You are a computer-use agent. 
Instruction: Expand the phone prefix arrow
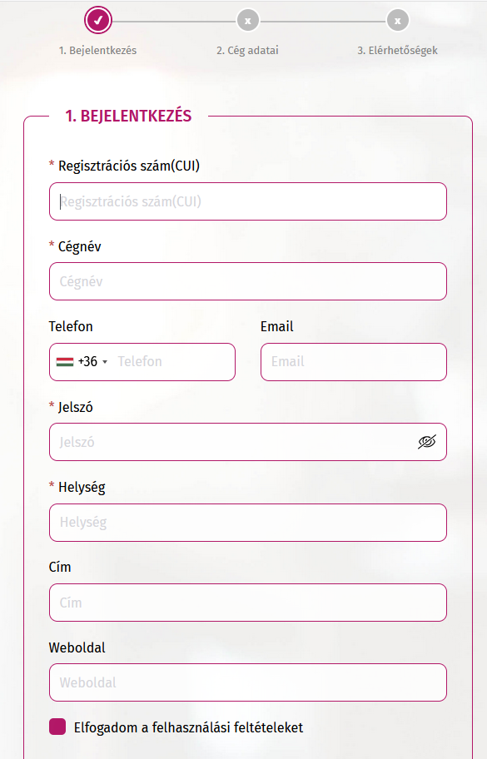click(105, 362)
